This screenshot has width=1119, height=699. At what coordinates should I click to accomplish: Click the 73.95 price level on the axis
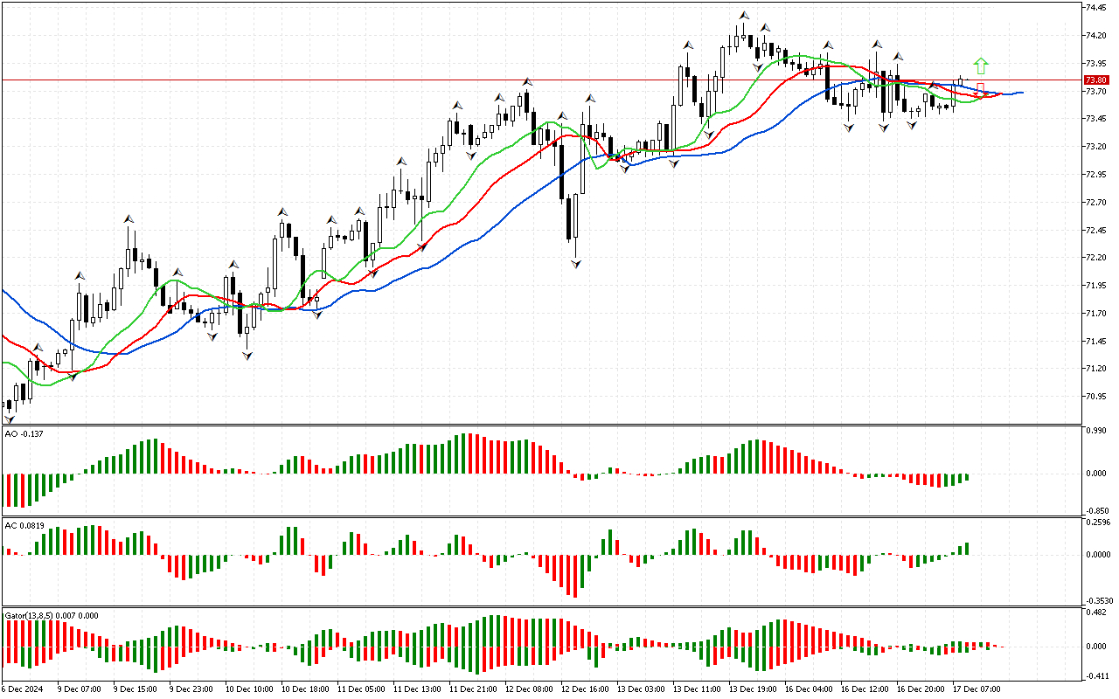1096,64
